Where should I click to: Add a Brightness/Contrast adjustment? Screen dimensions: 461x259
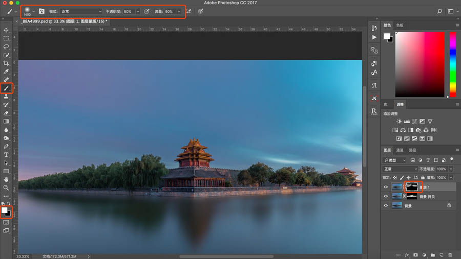click(x=399, y=122)
